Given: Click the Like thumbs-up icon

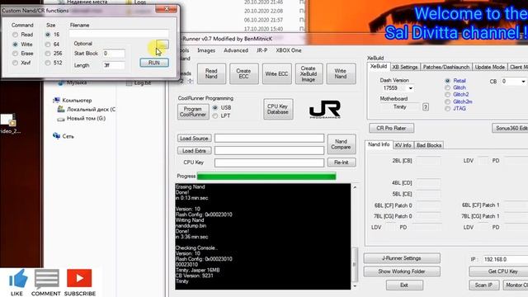Looking at the screenshot, I should pyautogui.click(x=18, y=279).
